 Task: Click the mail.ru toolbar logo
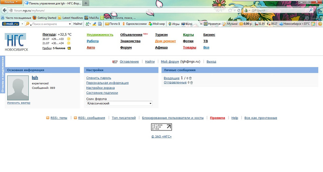(10, 24)
